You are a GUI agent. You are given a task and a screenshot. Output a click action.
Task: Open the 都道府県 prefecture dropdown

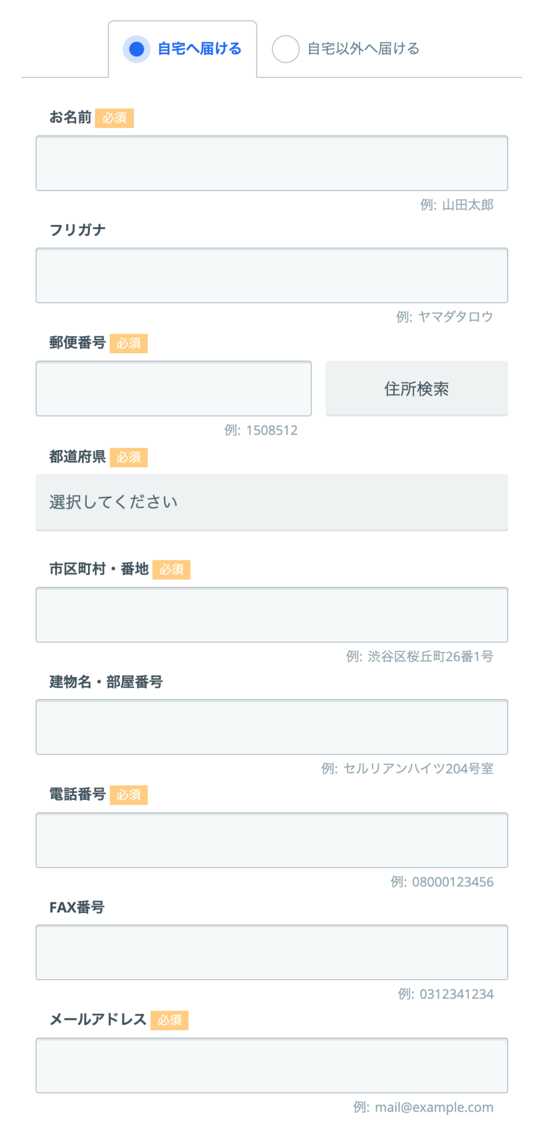272,502
